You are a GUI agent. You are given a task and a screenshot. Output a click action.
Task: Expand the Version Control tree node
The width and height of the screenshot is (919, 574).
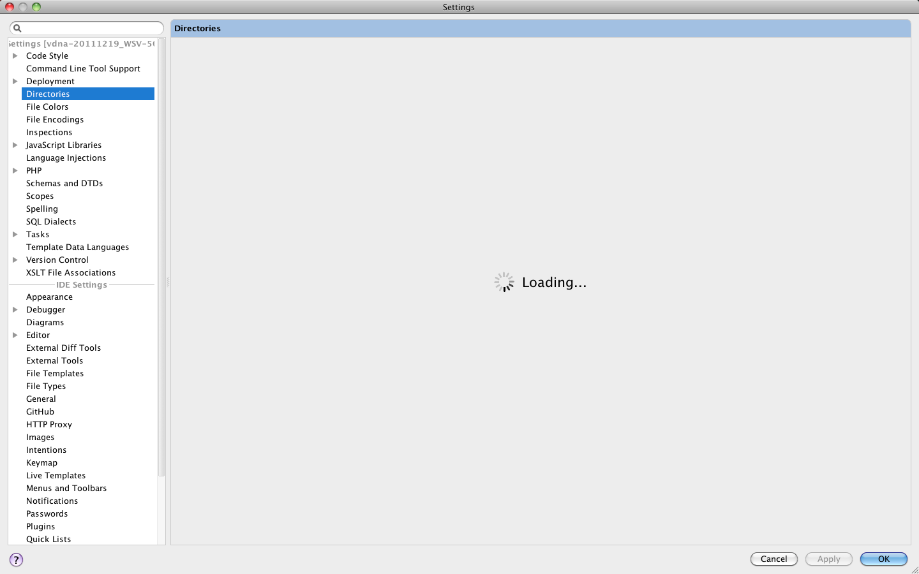click(x=15, y=260)
